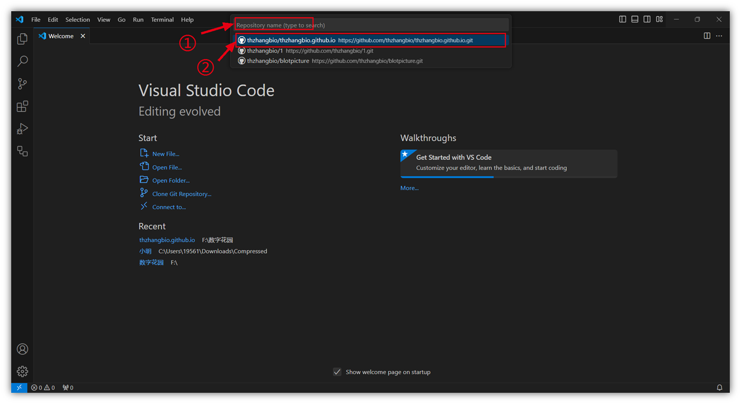Open the Run and Debug view
Image resolution: width=741 pixels, height=404 pixels.
click(22, 128)
